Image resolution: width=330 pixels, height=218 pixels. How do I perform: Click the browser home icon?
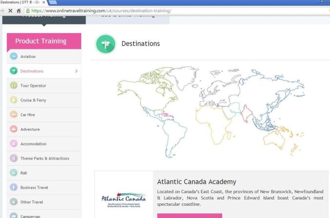pos(19,11)
